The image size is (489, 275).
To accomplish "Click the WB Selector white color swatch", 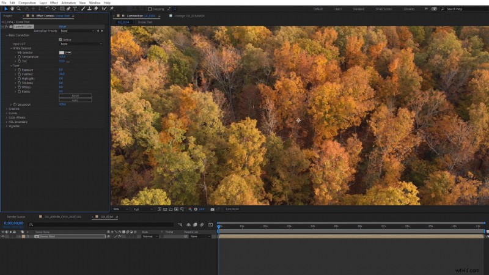I will 62,53.
